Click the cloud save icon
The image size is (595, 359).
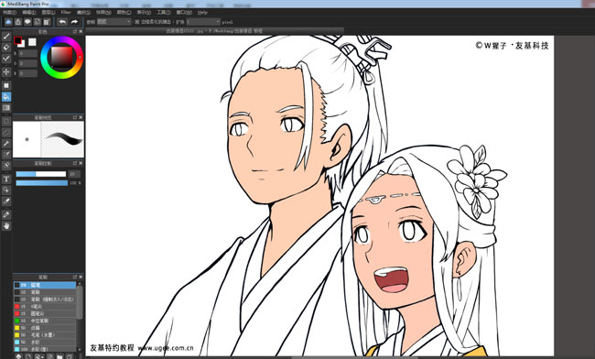pos(8,22)
